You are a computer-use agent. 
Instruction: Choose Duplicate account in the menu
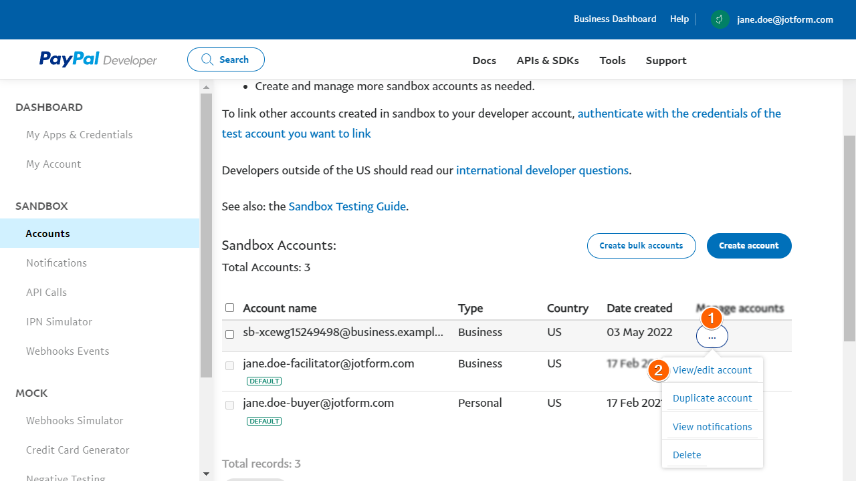[712, 398]
